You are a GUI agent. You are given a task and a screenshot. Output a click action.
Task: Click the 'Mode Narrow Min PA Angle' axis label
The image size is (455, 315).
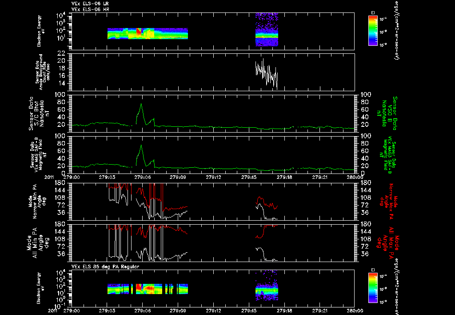pyautogui.click(x=38, y=202)
